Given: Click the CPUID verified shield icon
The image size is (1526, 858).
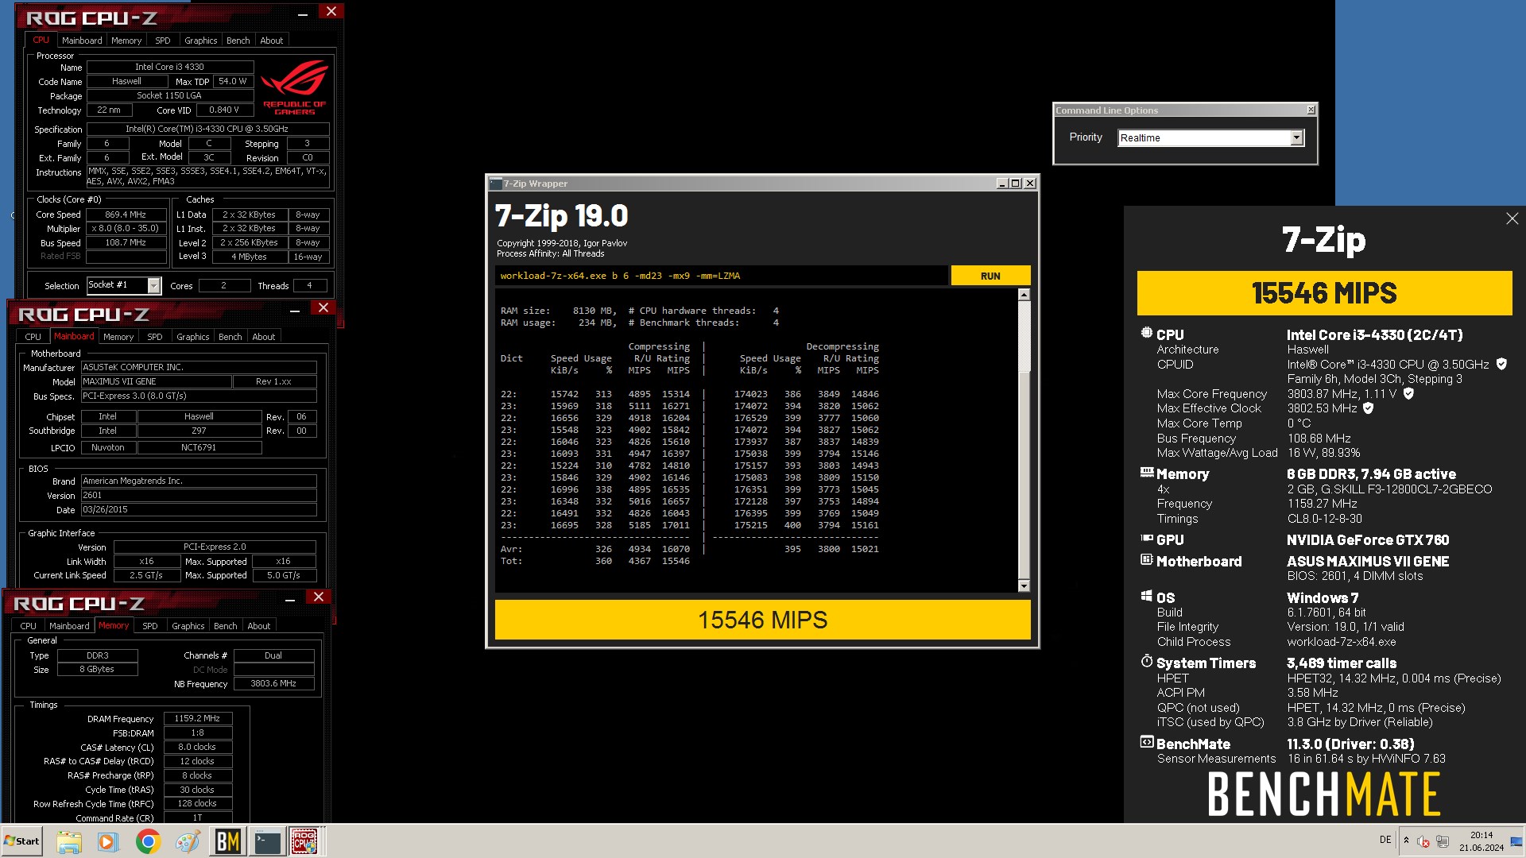Looking at the screenshot, I should 1501,364.
